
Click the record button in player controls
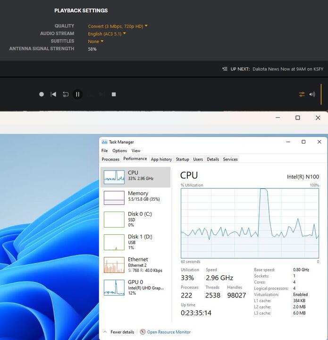[x=42, y=94]
